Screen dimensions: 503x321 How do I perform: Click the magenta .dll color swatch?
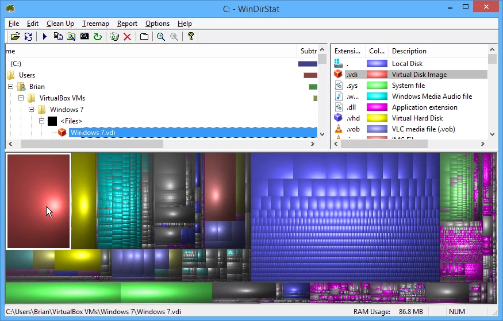[x=377, y=107]
